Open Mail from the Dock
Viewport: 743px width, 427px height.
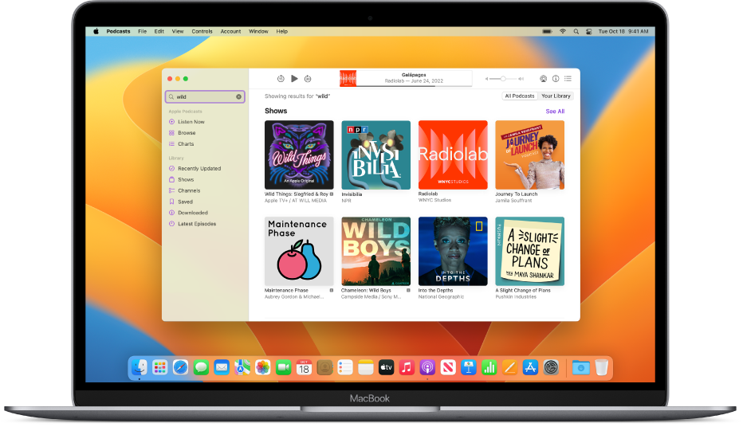pyautogui.click(x=222, y=367)
